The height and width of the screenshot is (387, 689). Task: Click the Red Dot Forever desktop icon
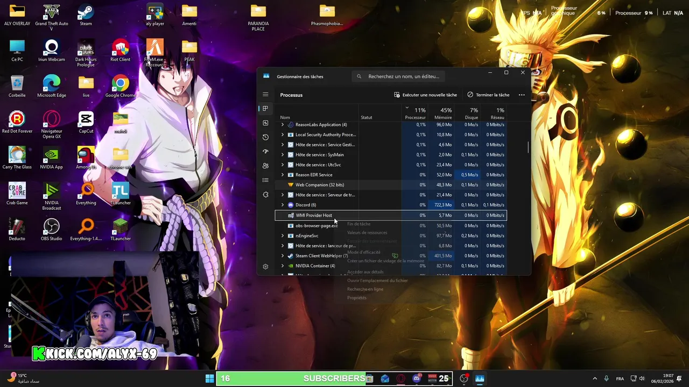pos(17,123)
